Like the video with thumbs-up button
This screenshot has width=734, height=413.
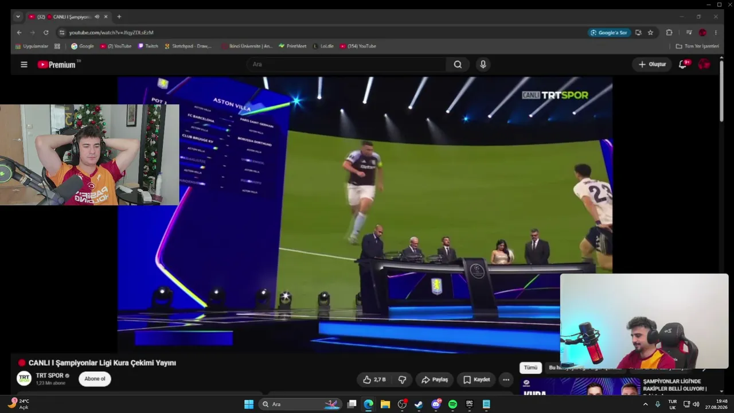374,380
